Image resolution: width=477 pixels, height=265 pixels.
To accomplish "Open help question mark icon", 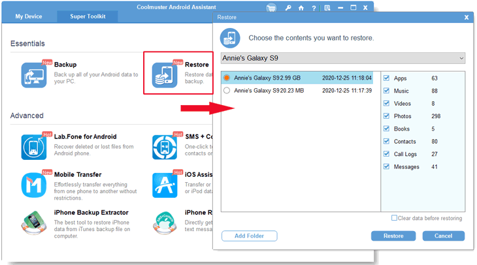I will click(x=314, y=8).
